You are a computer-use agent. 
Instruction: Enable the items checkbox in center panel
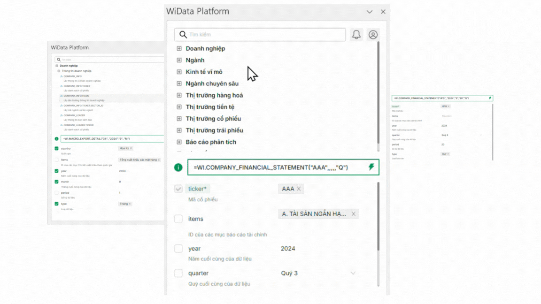pos(178,219)
